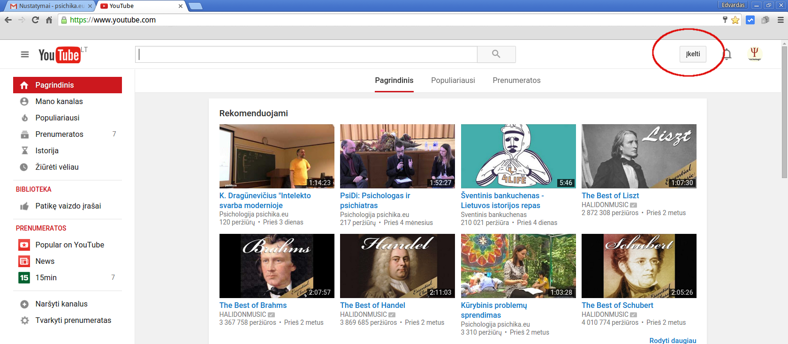Click the YouTube logo

click(x=60, y=55)
